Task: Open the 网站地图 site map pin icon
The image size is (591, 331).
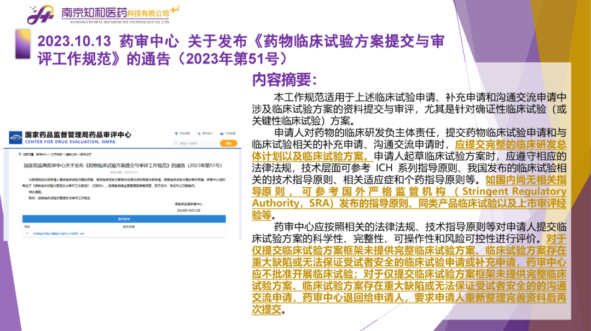Action: pyautogui.click(x=176, y=133)
